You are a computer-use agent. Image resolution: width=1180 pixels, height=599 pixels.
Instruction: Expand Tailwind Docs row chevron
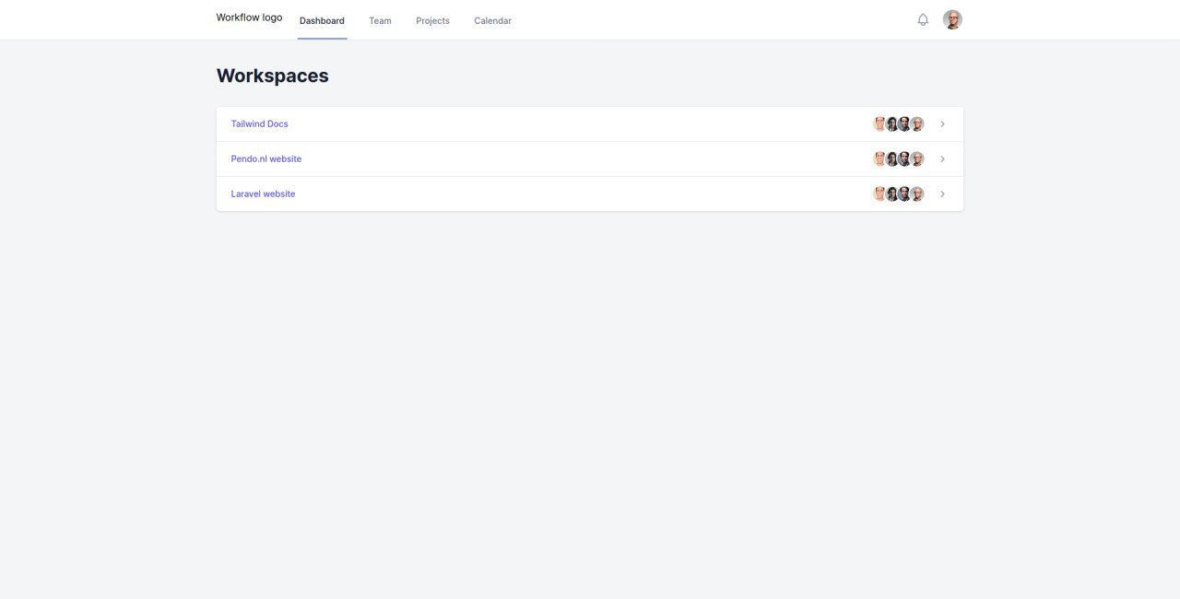(x=942, y=123)
